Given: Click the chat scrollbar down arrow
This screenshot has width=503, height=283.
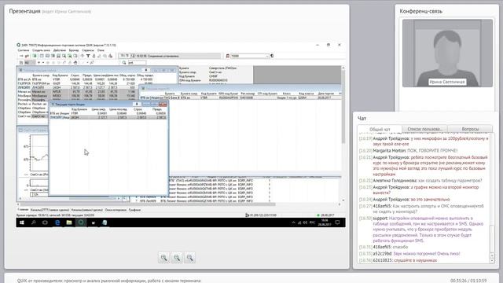Looking at the screenshot, I should coord(493,261).
